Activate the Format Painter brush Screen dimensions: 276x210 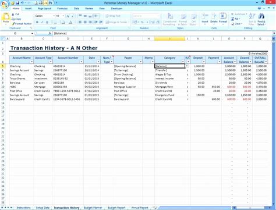click(13, 24)
